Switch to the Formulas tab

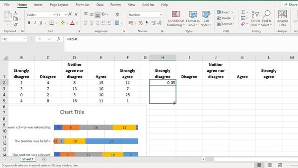pos(82,5)
